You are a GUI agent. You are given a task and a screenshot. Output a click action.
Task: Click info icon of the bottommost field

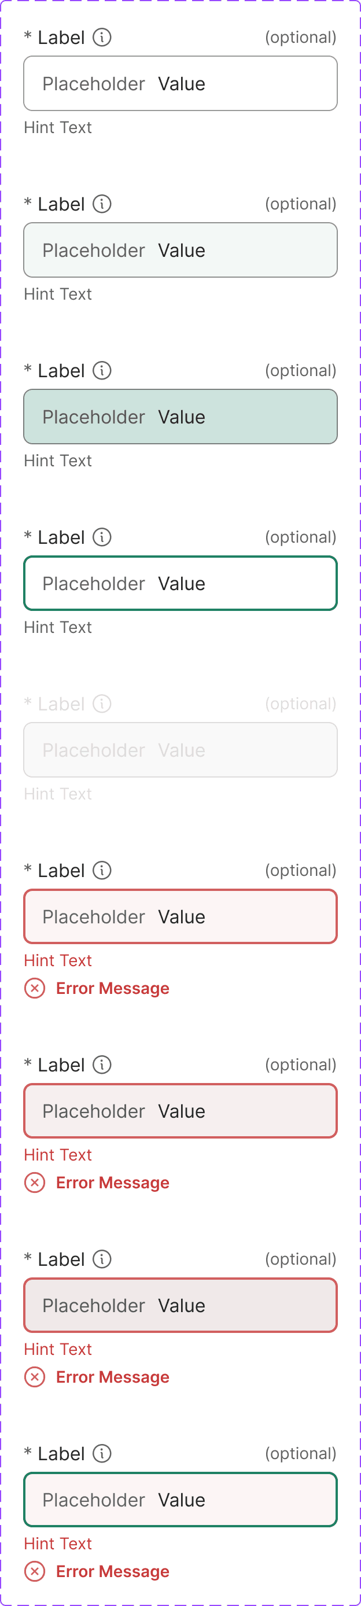click(102, 1453)
